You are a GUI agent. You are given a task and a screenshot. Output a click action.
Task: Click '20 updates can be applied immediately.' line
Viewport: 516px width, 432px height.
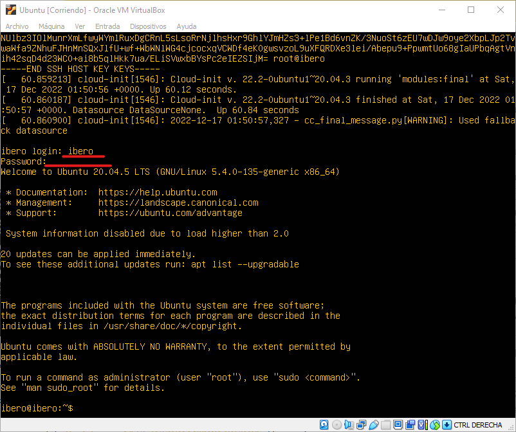(x=98, y=254)
